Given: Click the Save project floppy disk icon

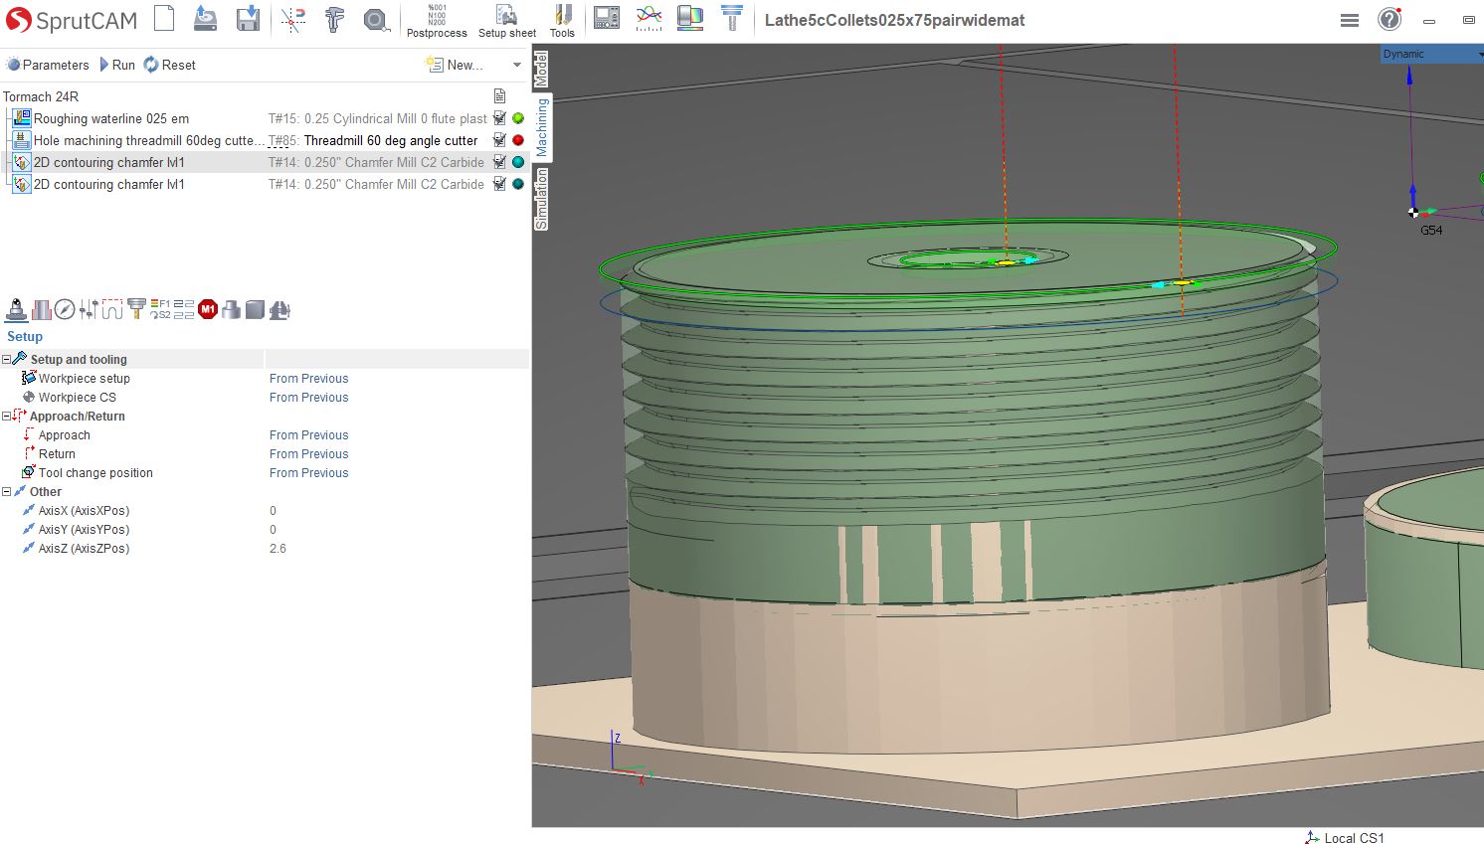Looking at the screenshot, I should point(248,18).
